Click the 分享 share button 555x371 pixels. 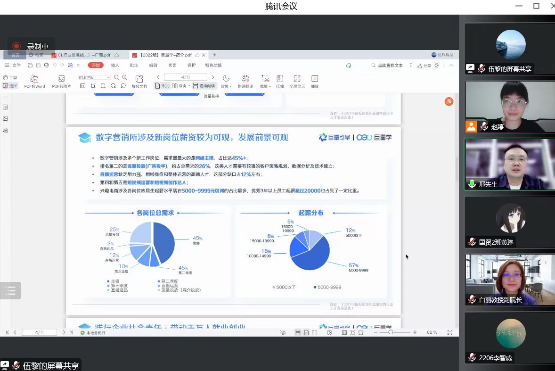coord(424,66)
